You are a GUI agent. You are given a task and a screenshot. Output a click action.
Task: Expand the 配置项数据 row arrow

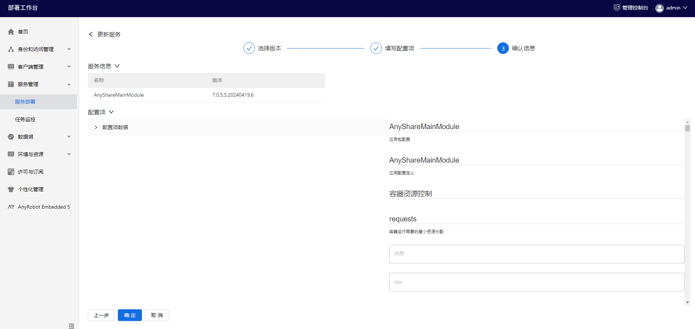tap(96, 127)
